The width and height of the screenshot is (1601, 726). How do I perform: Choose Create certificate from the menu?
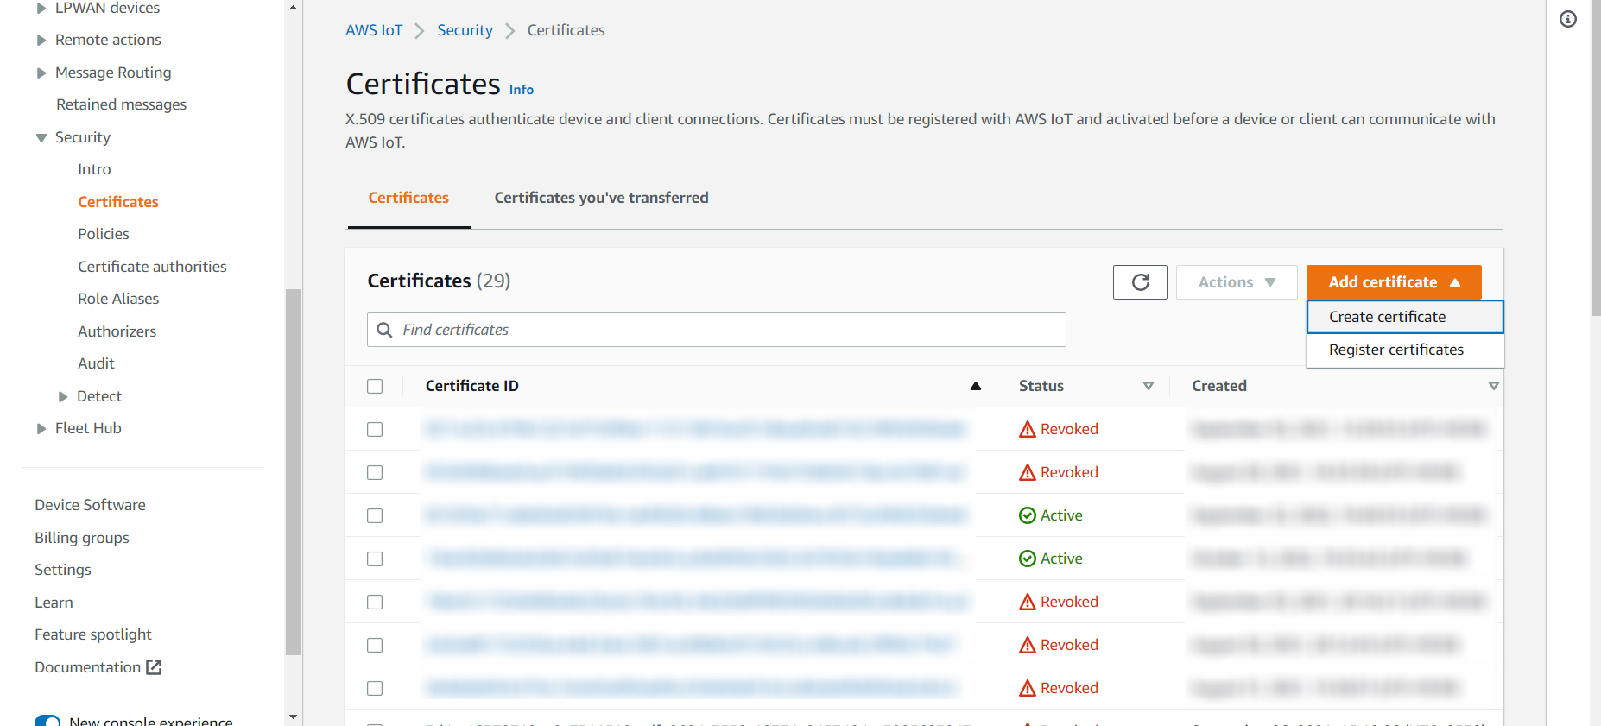(x=1387, y=317)
